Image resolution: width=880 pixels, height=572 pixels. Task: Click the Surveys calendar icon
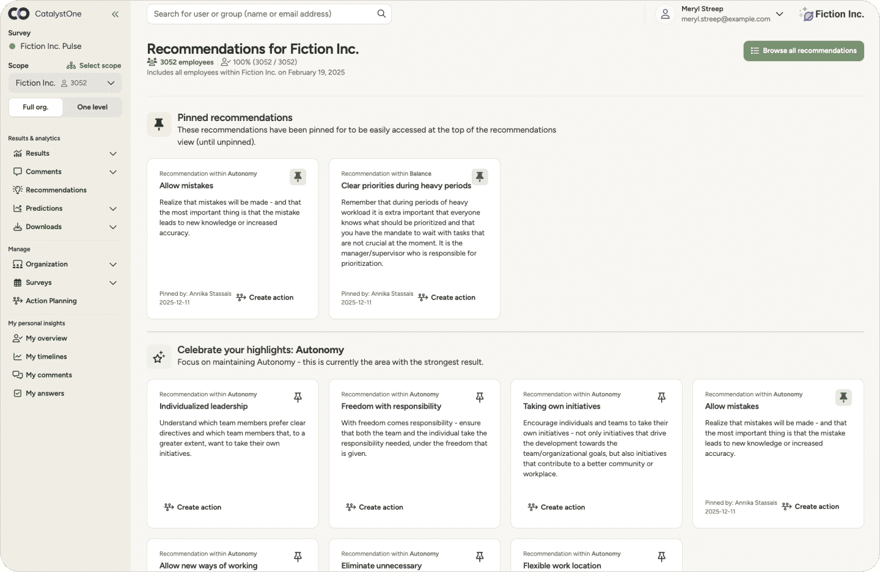coord(18,282)
